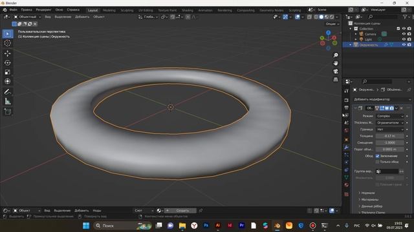Screen dimensions: 414x232
Task: Toggle camera view icon in viewport
Action: [336, 72]
